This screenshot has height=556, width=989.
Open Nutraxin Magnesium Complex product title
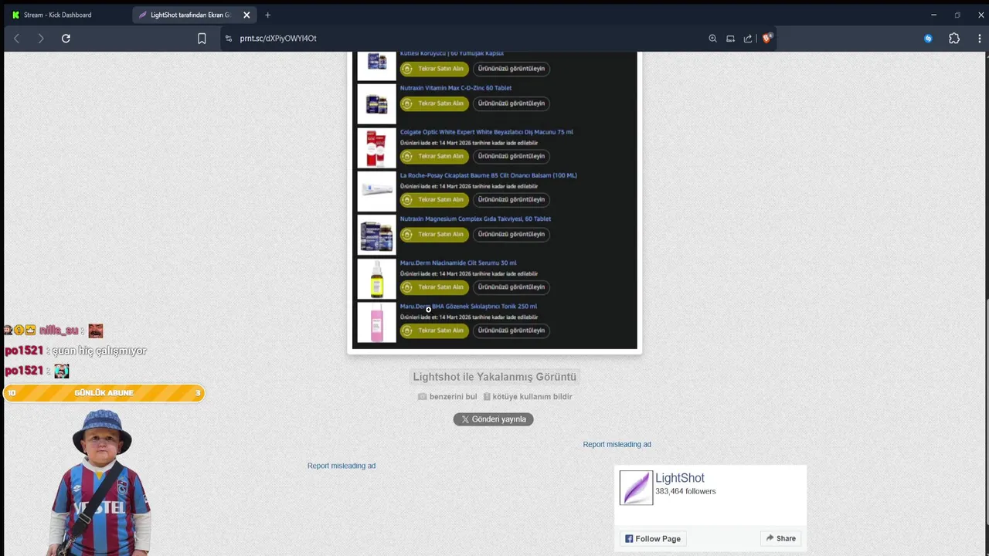click(475, 219)
